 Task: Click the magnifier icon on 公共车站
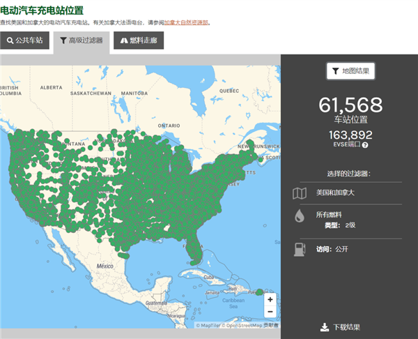point(10,40)
